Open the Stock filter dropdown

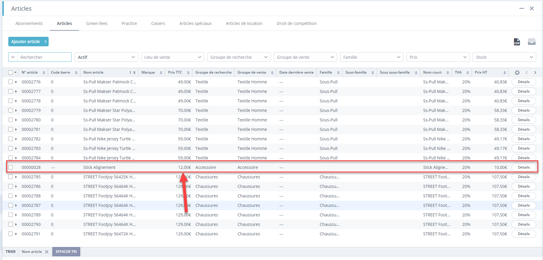(x=504, y=57)
